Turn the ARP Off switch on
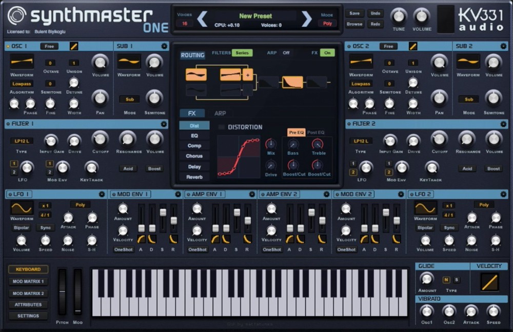The image size is (513, 332). tap(286, 53)
